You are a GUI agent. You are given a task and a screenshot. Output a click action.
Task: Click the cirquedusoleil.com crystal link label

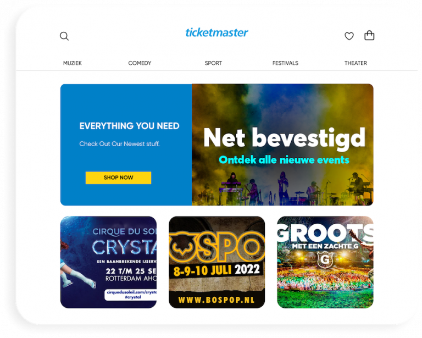[132, 295]
